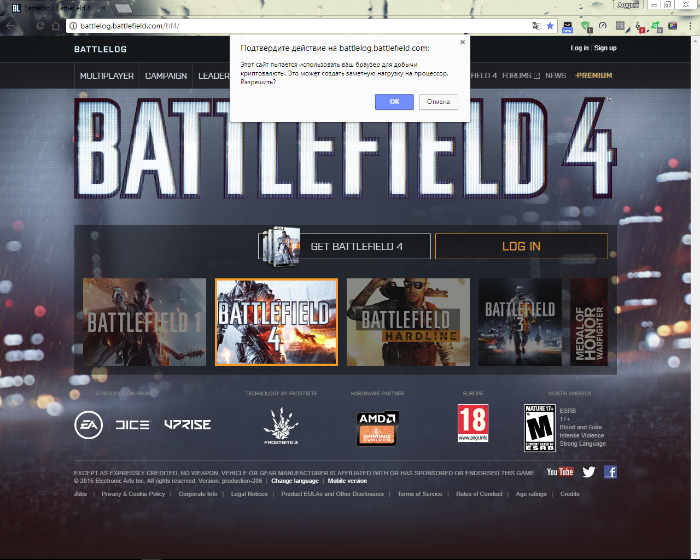This screenshot has height=560, width=700.
Task: Click the Sign up link
Action: (605, 48)
